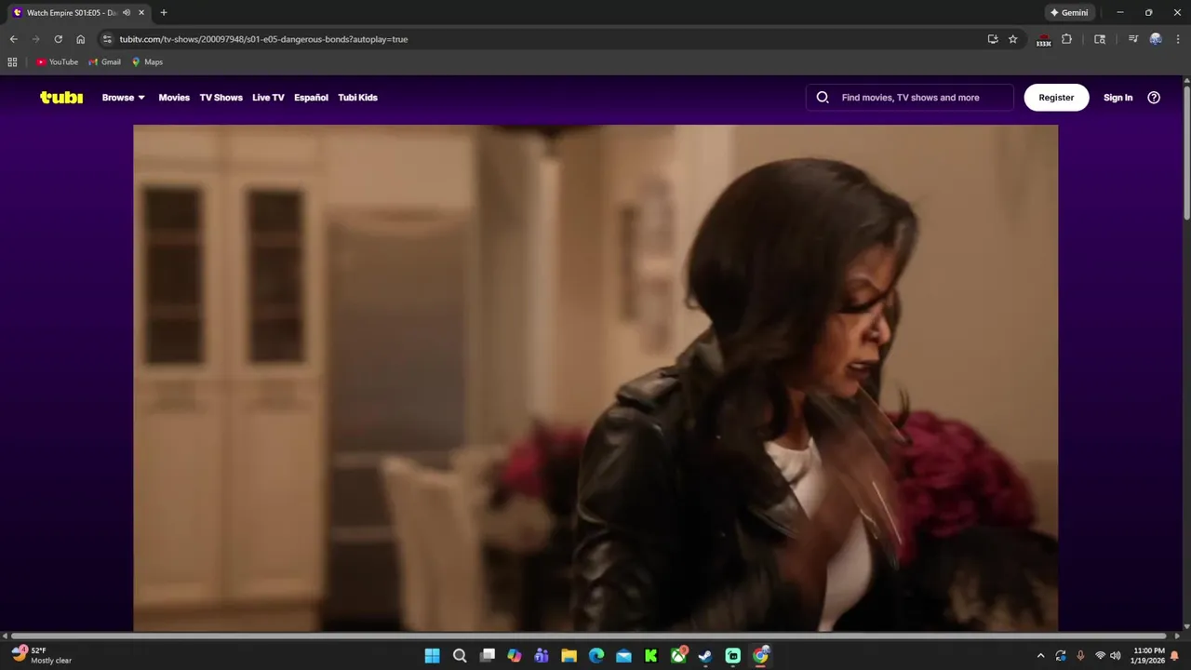Open Microsoft Teams from the taskbar
1191x670 pixels.
click(542, 656)
